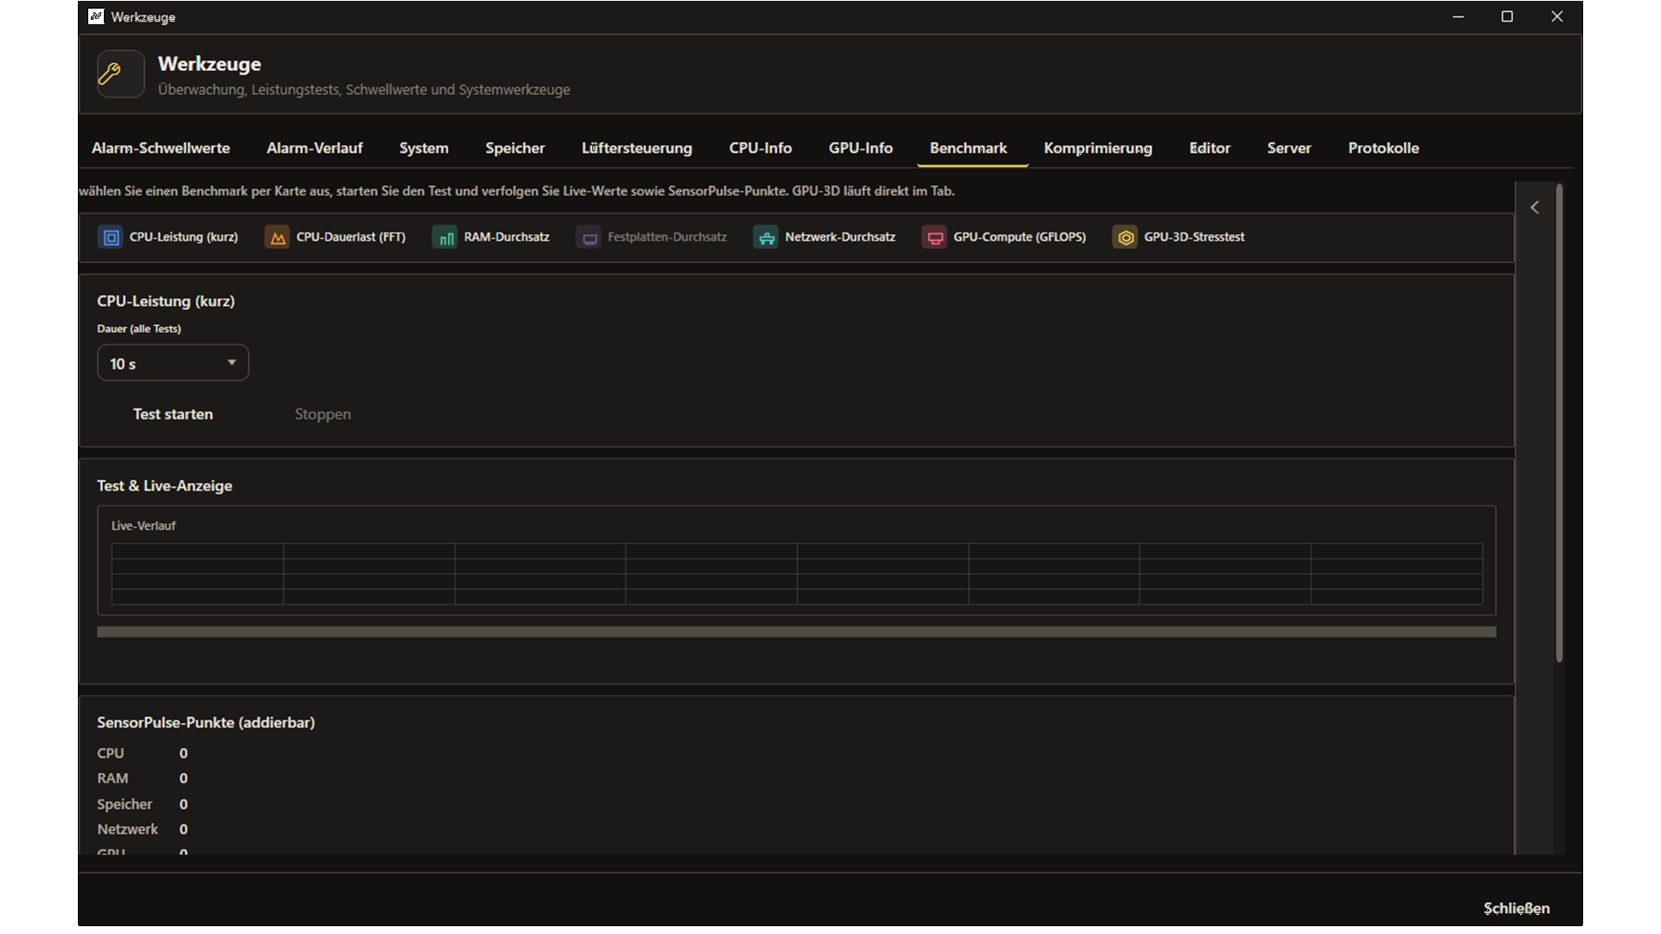
Task: Click the Netzwerk points label in the SensorPulse-Punkte list
Action: (x=127, y=829)
